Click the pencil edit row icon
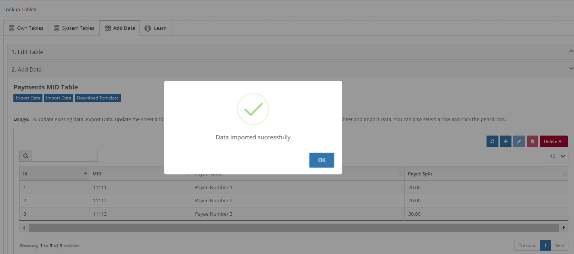Screen dimensions: 574x254 pos(519,142)
